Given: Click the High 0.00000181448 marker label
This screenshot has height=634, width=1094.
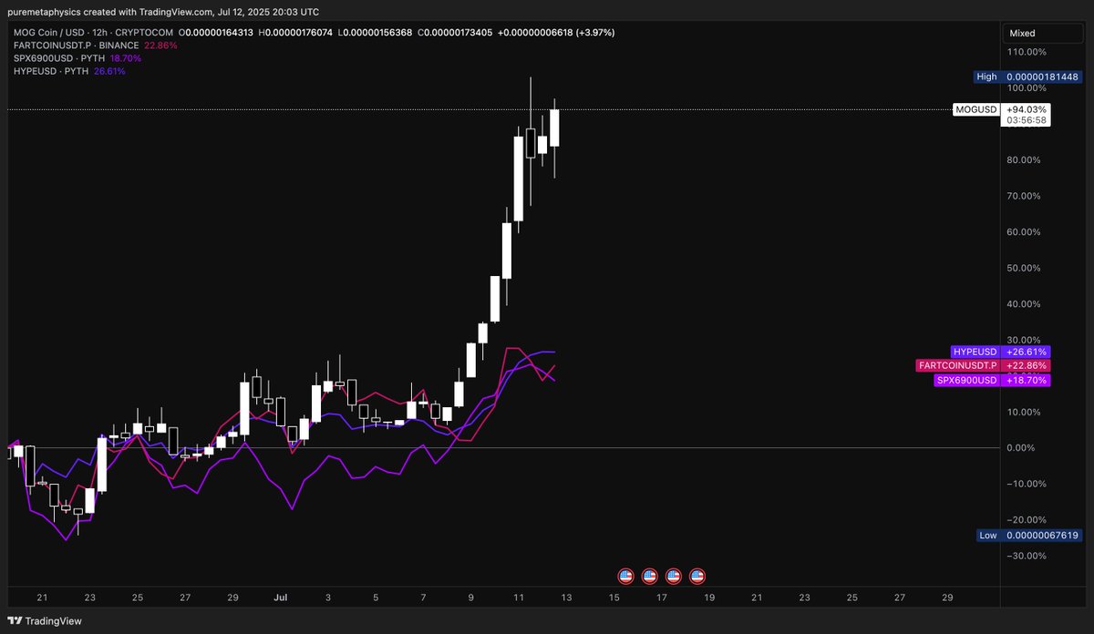Looking at the screenshot, I should coord(1027,77).
